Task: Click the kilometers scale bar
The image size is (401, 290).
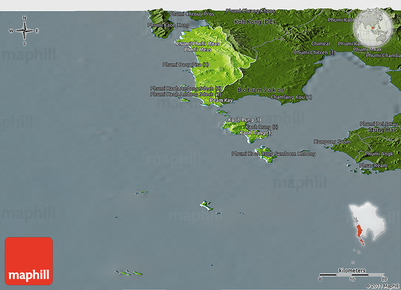Action: (352, 274)
